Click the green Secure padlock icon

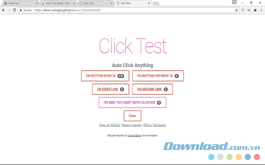tap(21, 10)
